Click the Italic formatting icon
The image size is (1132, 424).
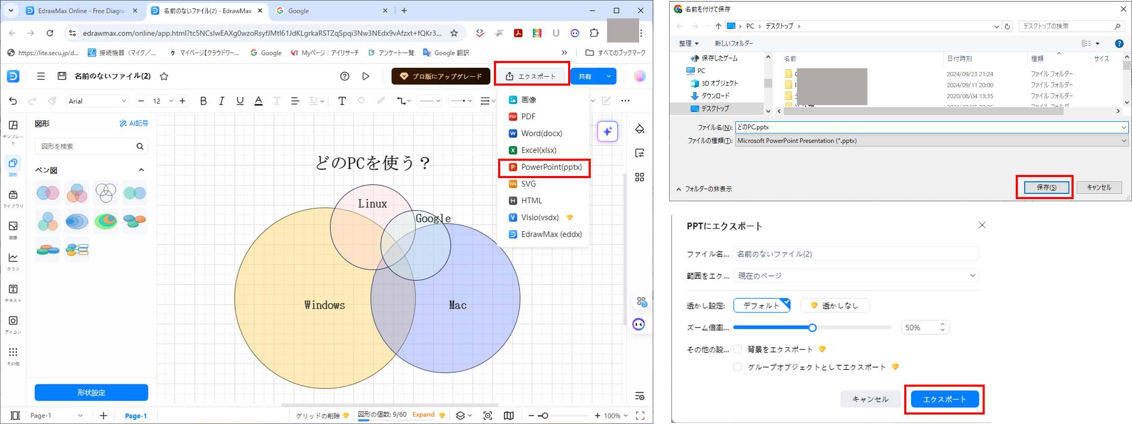pos(221,101)
